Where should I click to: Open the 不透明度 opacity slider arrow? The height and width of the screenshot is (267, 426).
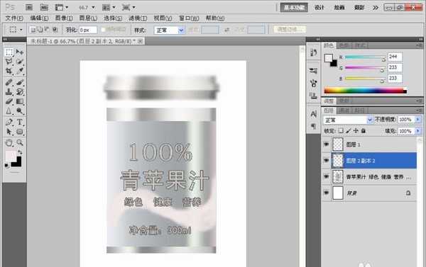418,120
